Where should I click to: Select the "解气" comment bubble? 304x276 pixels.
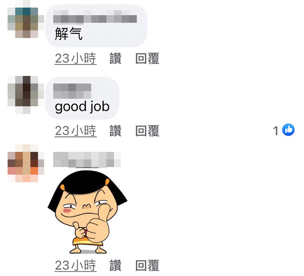[x=96, y=26]
